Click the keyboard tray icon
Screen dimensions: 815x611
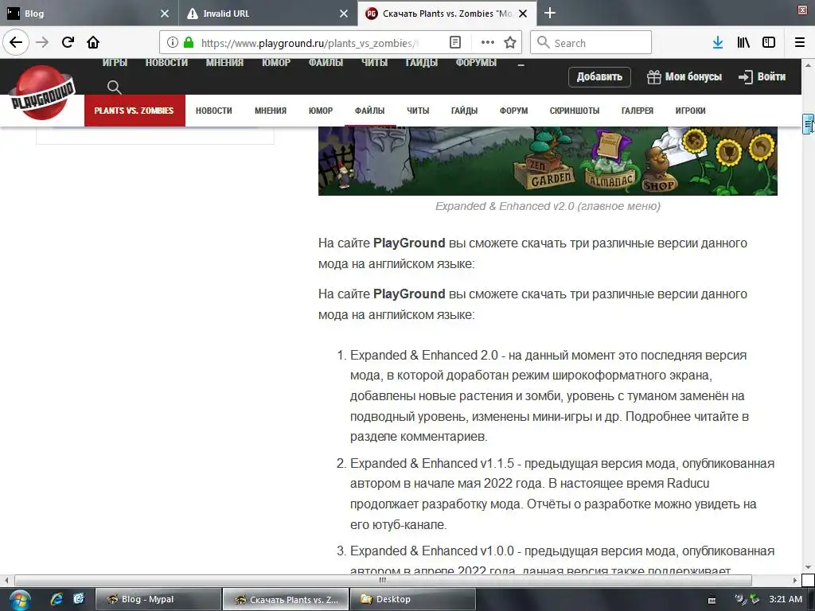pyautogui.click(x=712, y=600)
